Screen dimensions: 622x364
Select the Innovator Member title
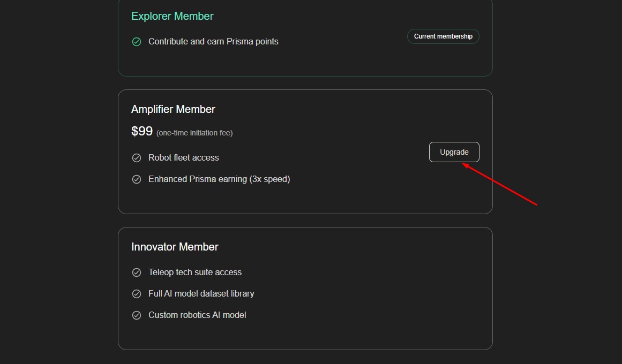tap(175, 247)
